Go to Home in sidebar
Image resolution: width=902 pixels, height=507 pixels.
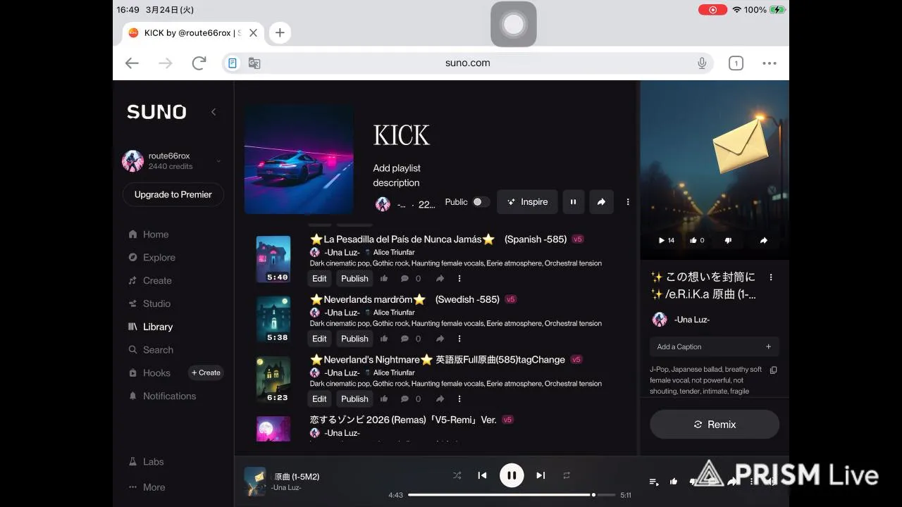click(149, 234)
